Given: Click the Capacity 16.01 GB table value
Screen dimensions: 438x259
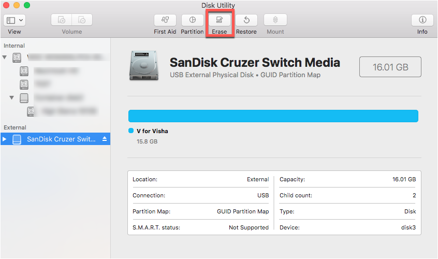Looking at the screenshot, I should (404, 179).
